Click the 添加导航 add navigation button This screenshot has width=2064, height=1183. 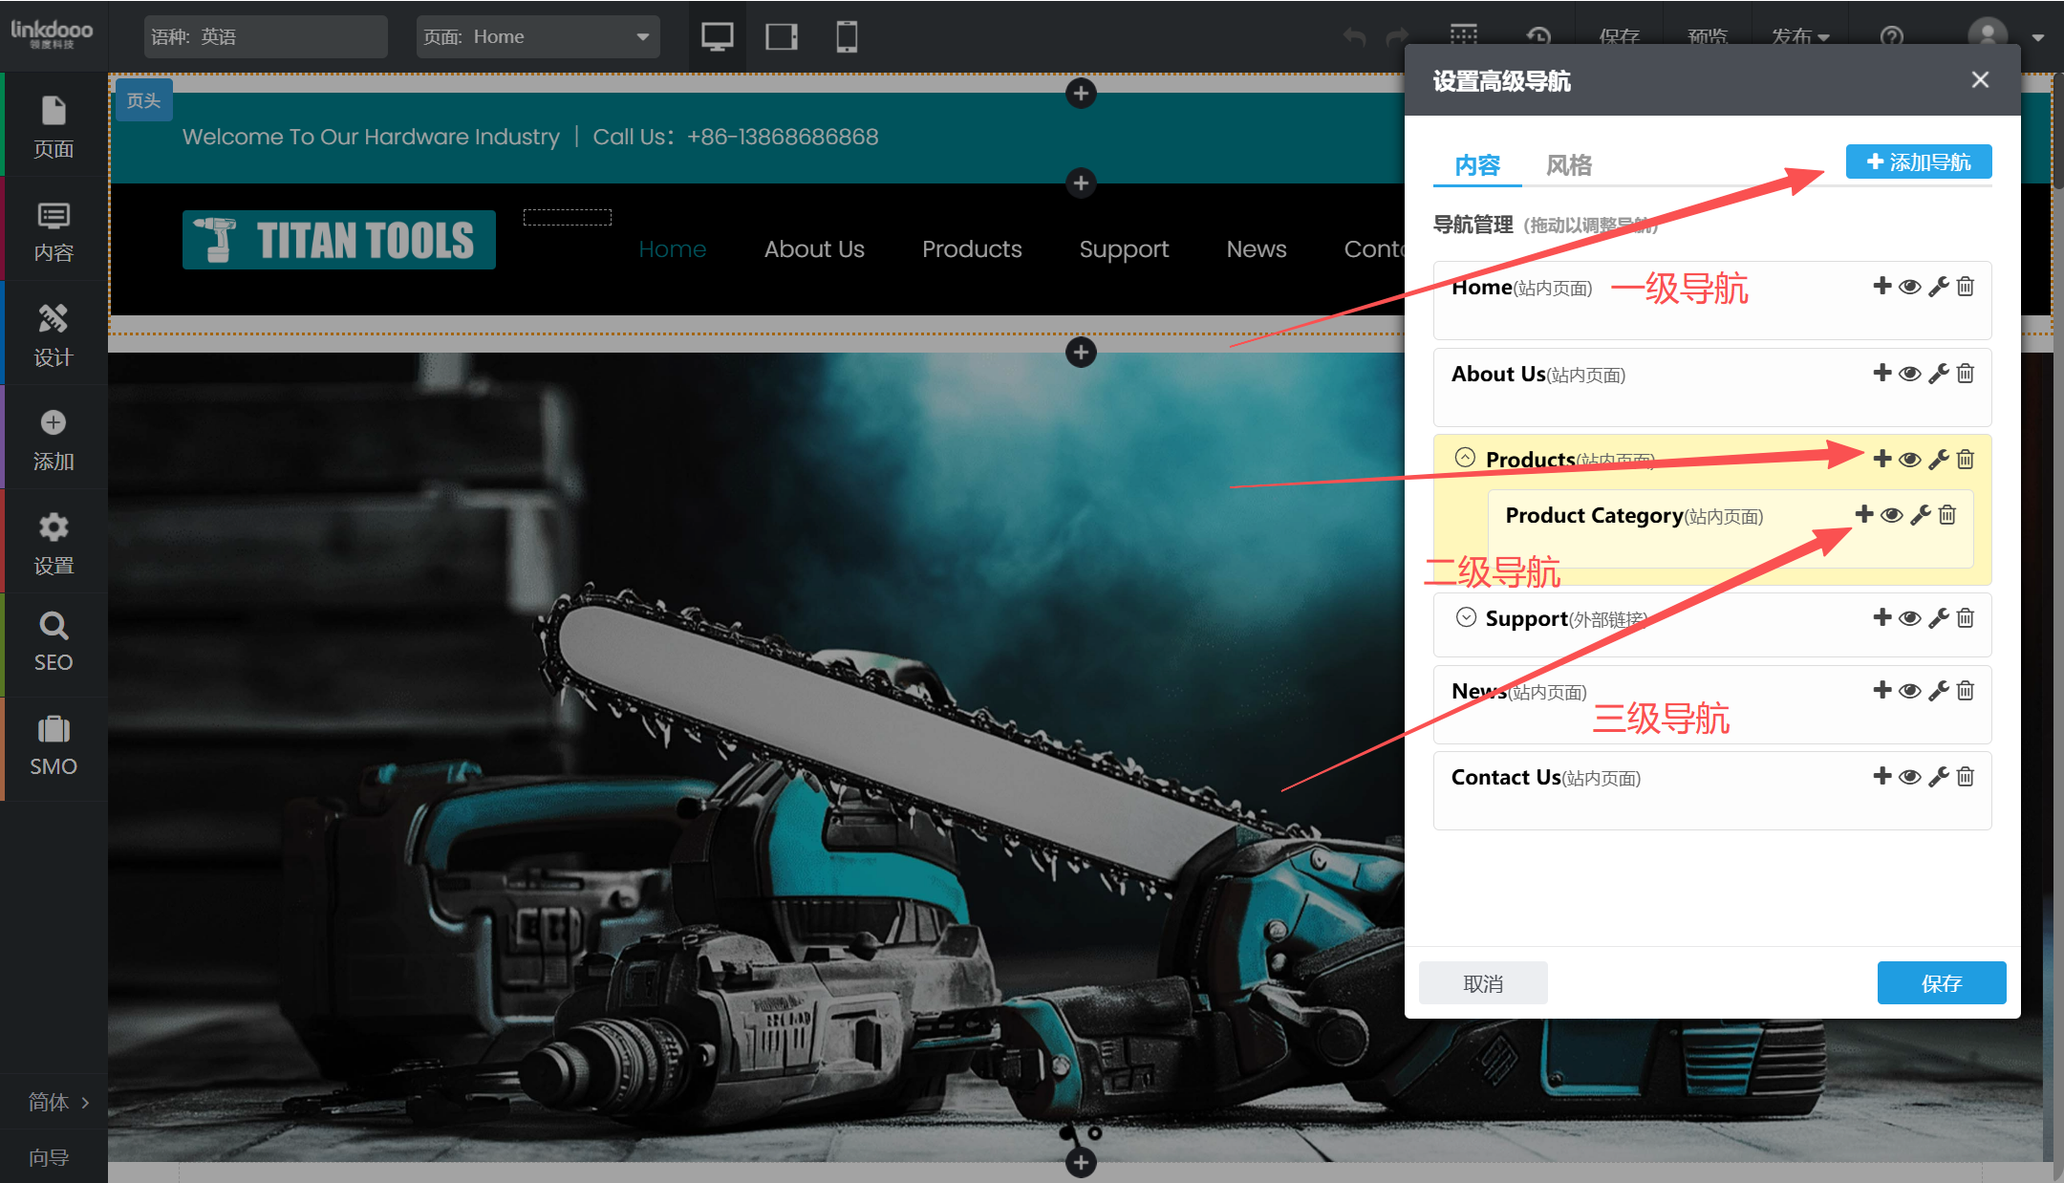coord(1918,161)
